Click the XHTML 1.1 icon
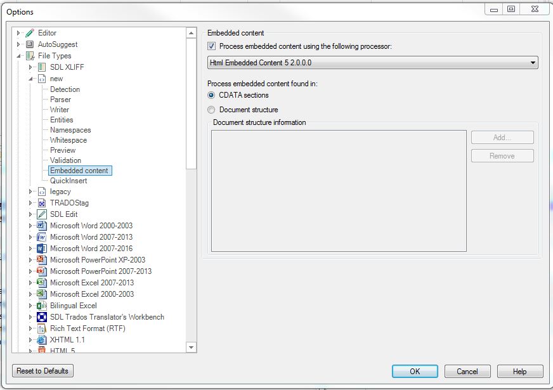553x390 pixels. (42, 340)
